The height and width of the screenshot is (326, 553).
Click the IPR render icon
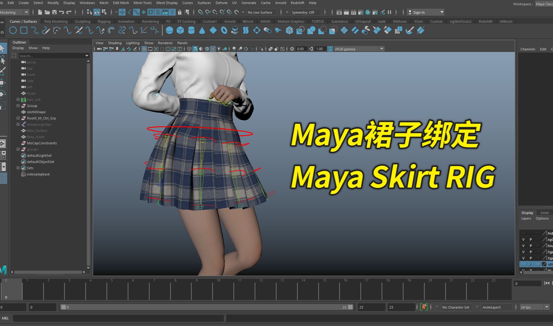pyautogui.click(x=353, y=12)
